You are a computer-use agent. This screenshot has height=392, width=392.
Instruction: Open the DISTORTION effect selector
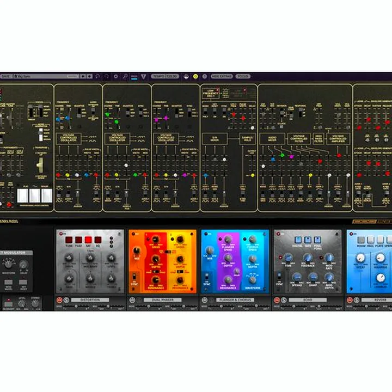(90, 300)
